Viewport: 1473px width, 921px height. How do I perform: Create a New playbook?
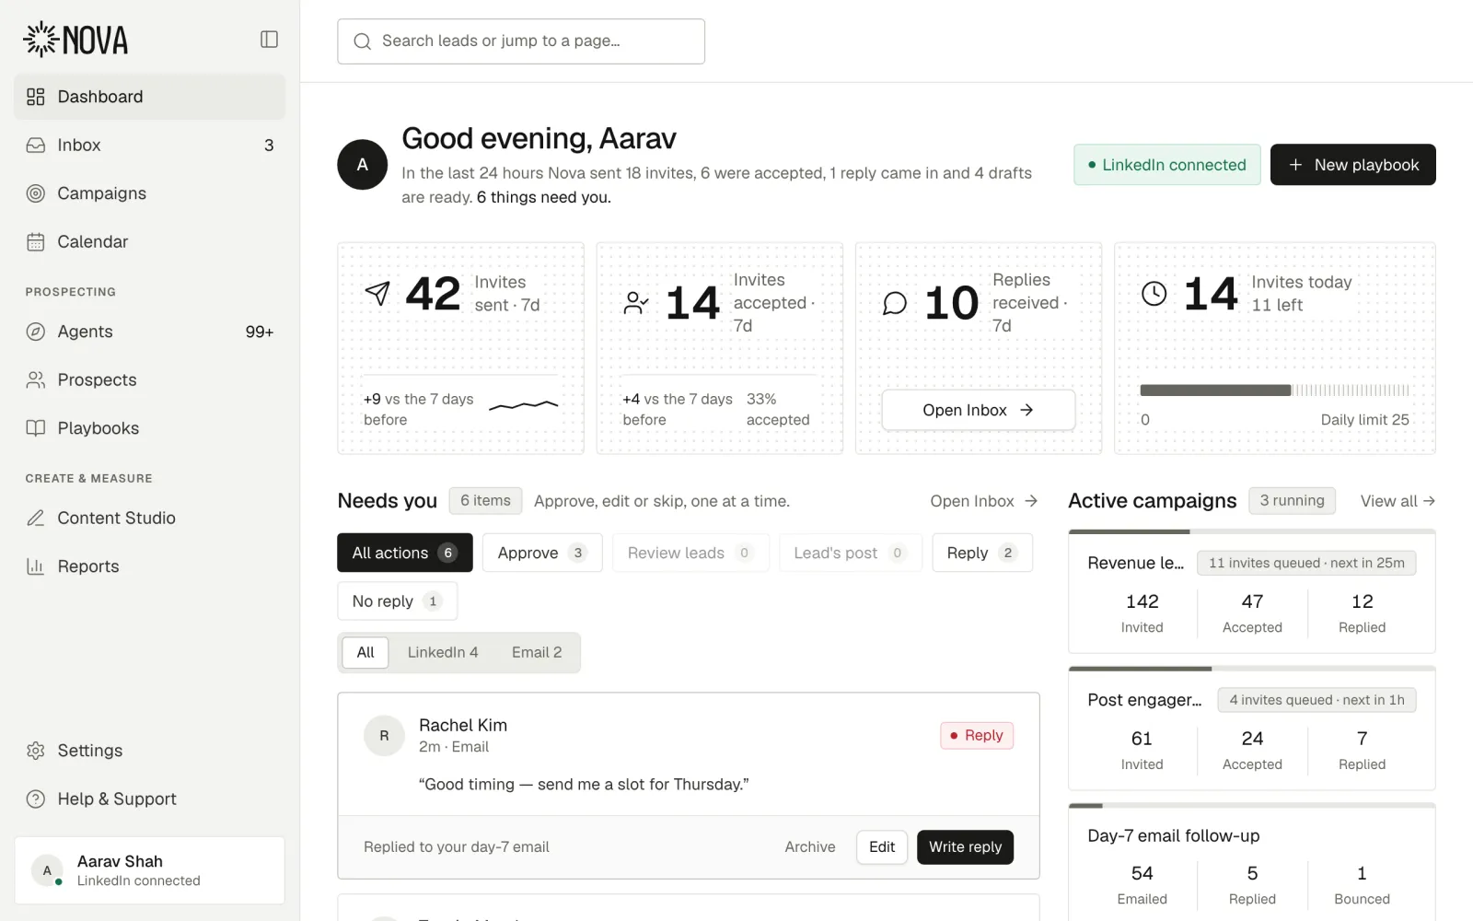[1353, 165]
